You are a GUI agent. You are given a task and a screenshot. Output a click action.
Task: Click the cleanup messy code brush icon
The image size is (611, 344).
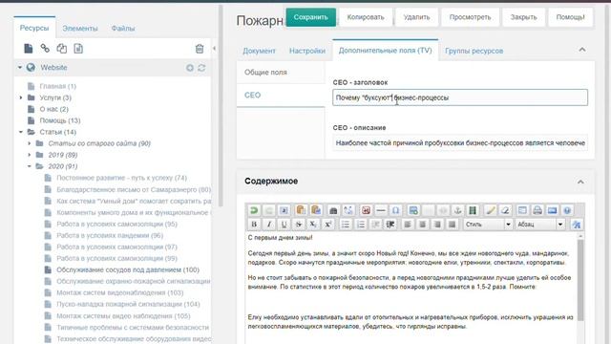pyautogui.click(x=491, y=210)
